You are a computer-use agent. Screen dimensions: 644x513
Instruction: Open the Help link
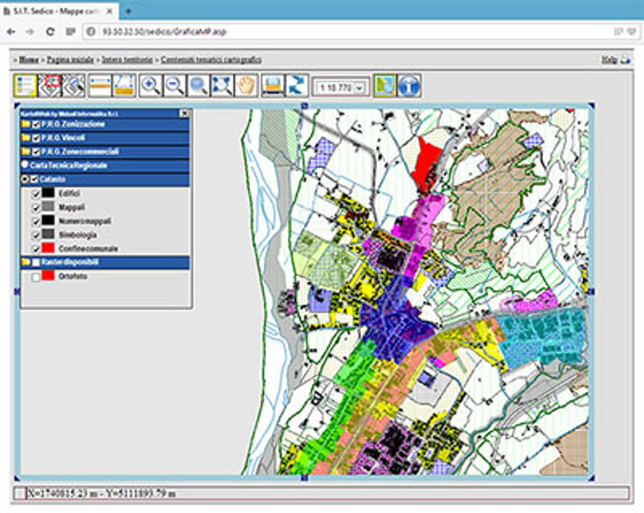tap(609, 59)
